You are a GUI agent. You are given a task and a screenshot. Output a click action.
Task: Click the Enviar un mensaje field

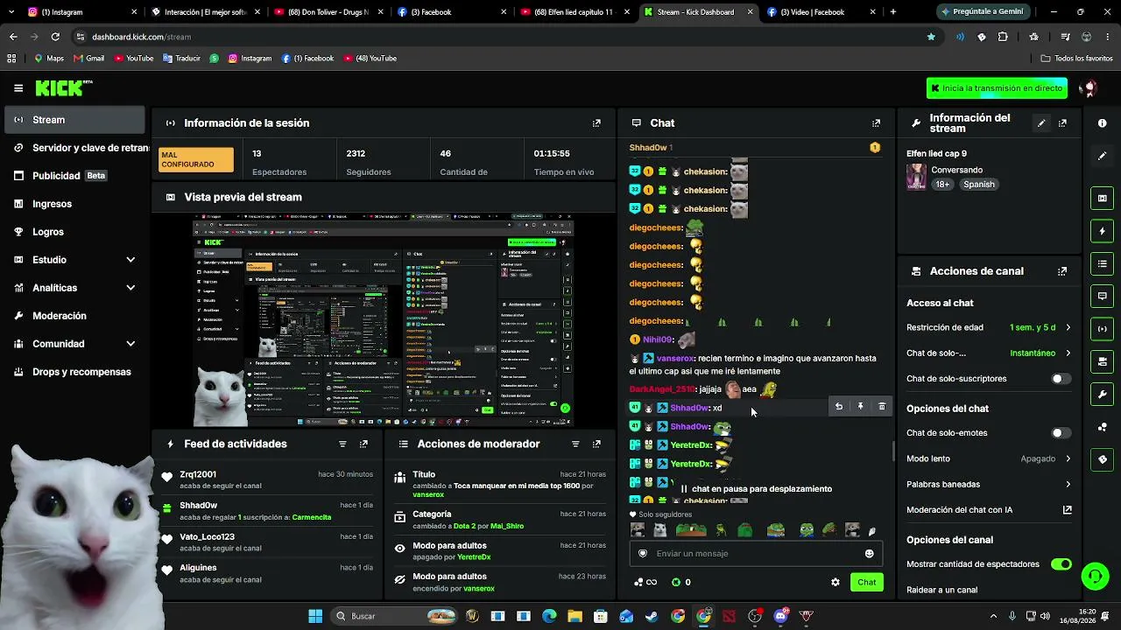tap(754, 554)
